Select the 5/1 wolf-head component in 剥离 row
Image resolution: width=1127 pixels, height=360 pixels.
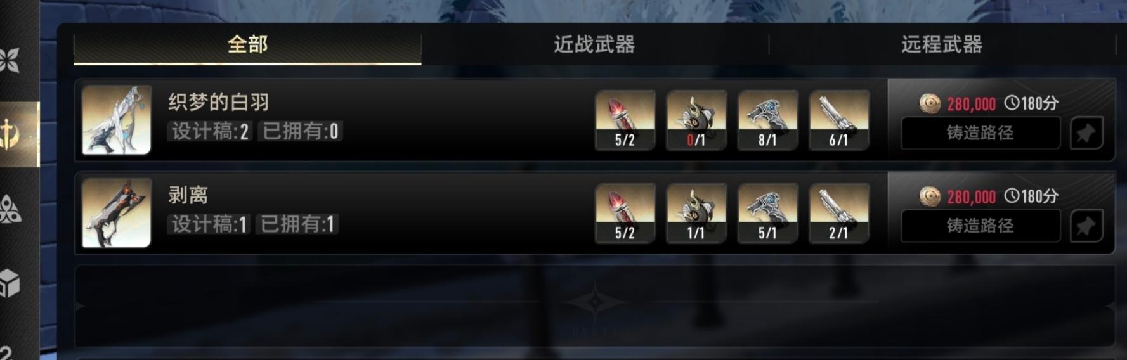click(x=767, y=213)
